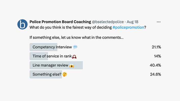Click the 14% poll result
The image size is (180, 101).
157,56
